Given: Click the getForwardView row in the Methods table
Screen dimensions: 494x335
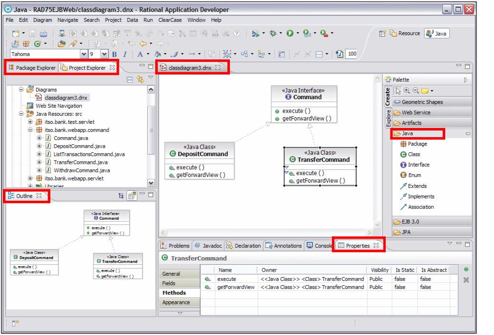Looking at the screenshot, I should point(329,287).
